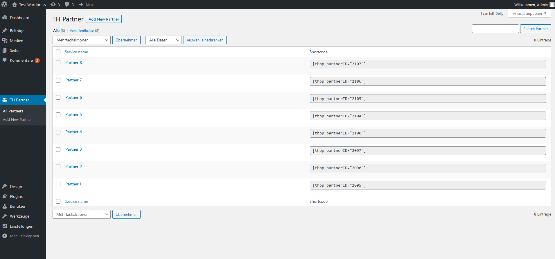
Task: Click the WordPress logo icon
Action: pos(4,4)
